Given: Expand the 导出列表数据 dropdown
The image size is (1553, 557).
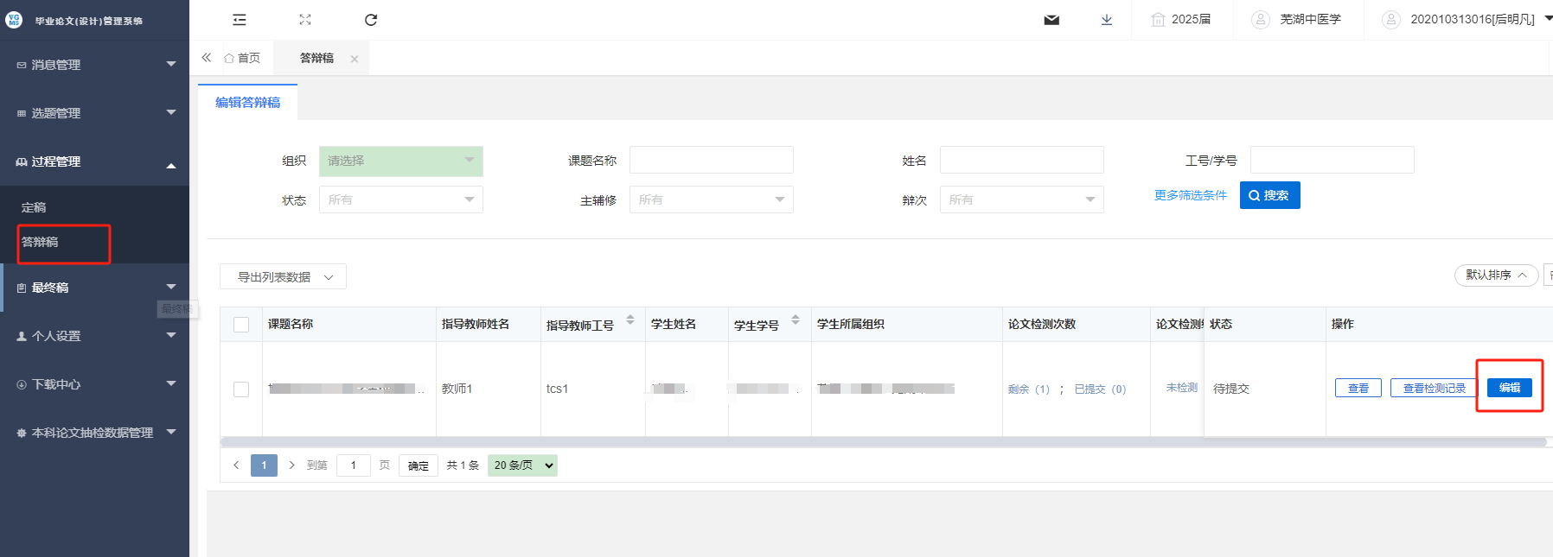Looking at the screenshot, I should click(x=283, y=277).
